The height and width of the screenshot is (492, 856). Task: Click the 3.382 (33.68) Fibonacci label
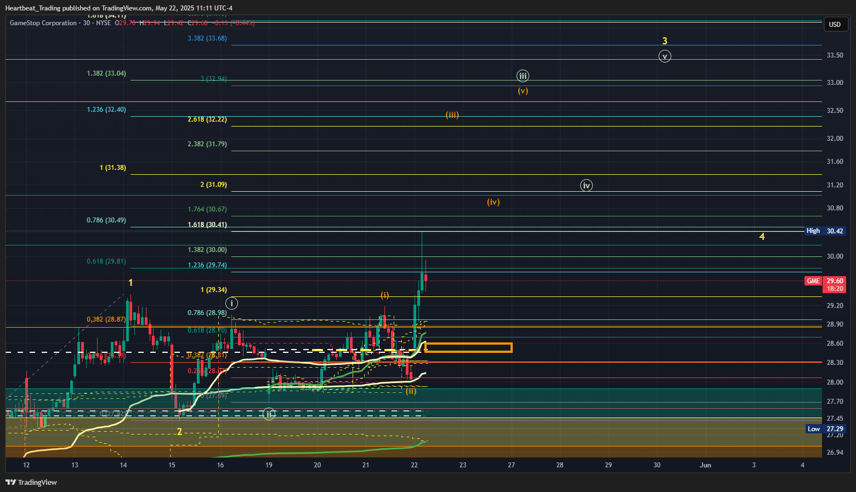click(x=207, y=38)
